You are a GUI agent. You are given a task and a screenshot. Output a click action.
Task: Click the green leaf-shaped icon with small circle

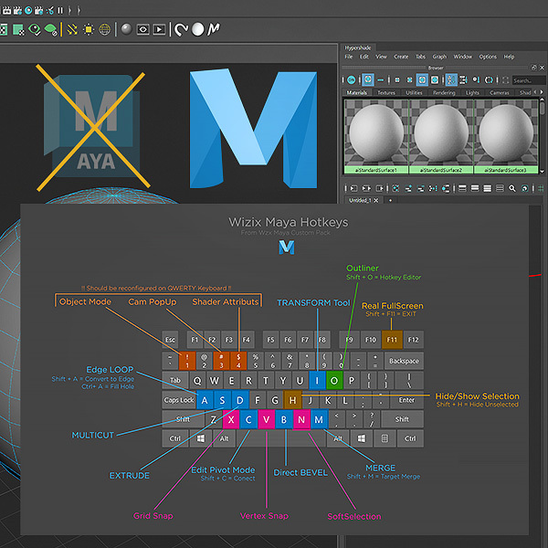coord(51,30)
